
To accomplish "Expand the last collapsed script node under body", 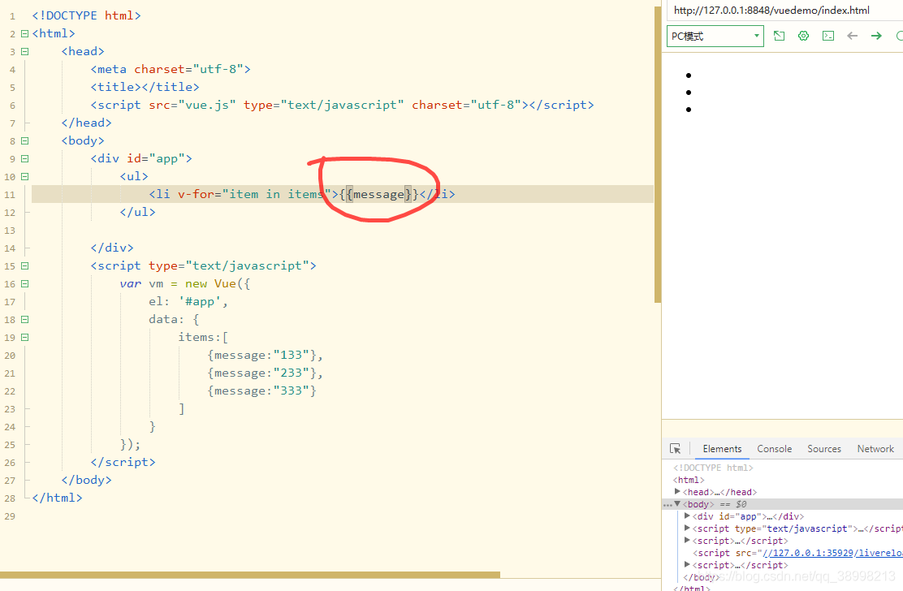I will [x=687, y=564].
